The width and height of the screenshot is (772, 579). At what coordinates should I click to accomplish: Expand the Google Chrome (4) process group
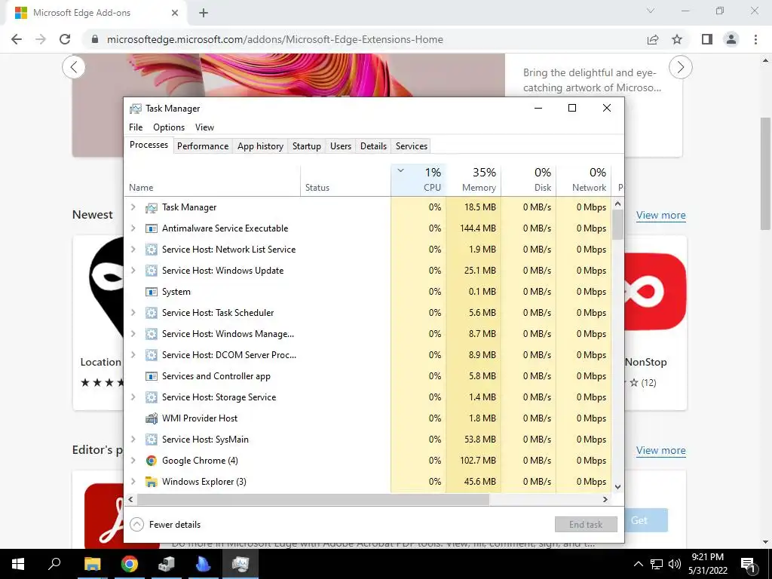133,461
